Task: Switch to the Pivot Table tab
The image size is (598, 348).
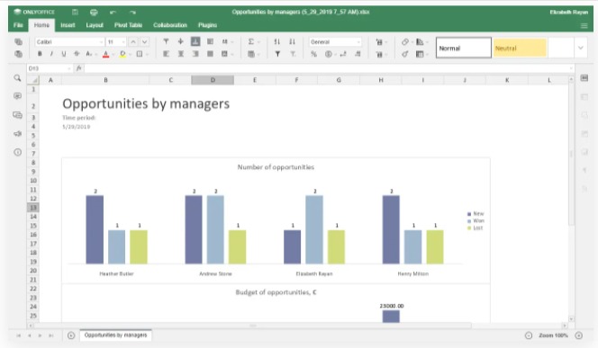Action: [128, 25]
